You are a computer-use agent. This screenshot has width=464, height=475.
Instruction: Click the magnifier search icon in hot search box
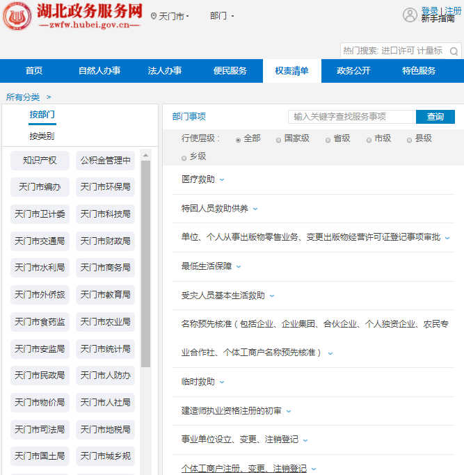(x=454, y=51)
